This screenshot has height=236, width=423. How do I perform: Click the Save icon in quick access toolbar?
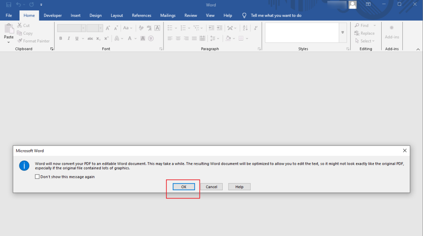tap(9, 5)
